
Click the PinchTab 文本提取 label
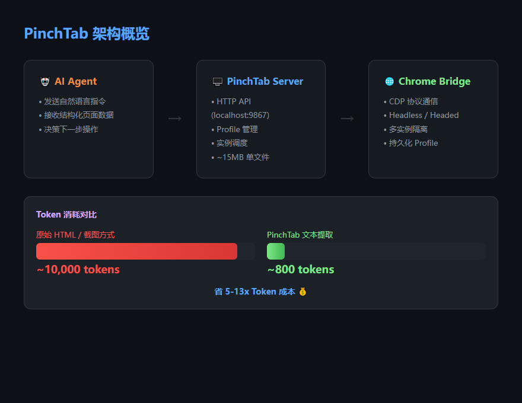click(300, 235)
